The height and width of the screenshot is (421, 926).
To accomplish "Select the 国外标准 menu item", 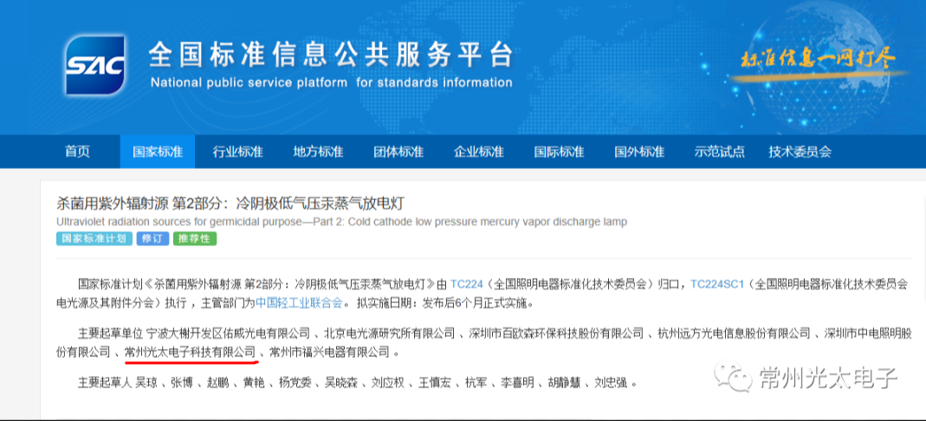I will [639, 152].
